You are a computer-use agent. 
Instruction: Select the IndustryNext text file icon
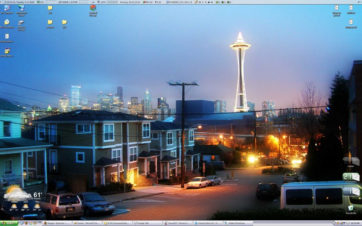coord(7,38)
